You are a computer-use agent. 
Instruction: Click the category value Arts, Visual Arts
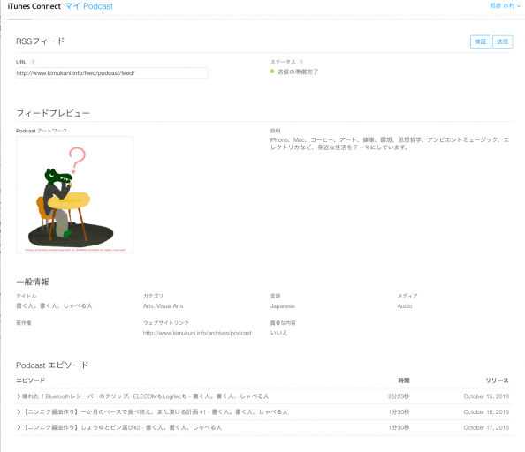[163, 306]
